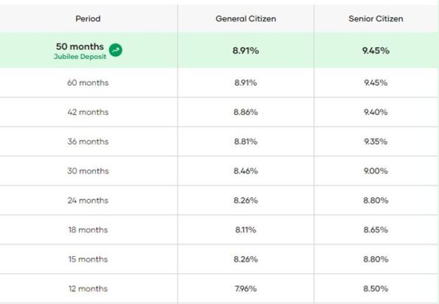The width and height of the screenshot is (439, 304).
Task: Click the highlighted 8.91% general rate
Action: [246, 51]
